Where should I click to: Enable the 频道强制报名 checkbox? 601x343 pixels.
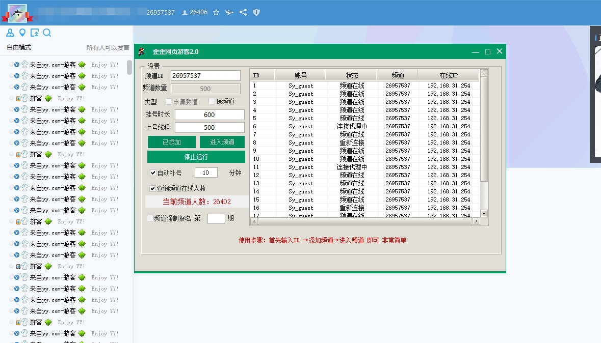click(150, 218)
